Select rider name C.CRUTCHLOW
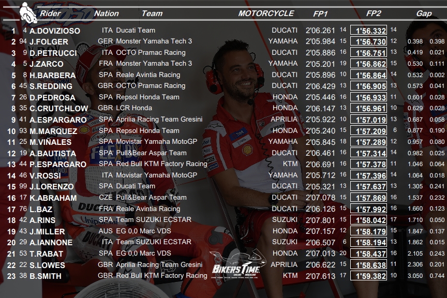This screenshot has width=447, height=298. [x=59, y=108]
